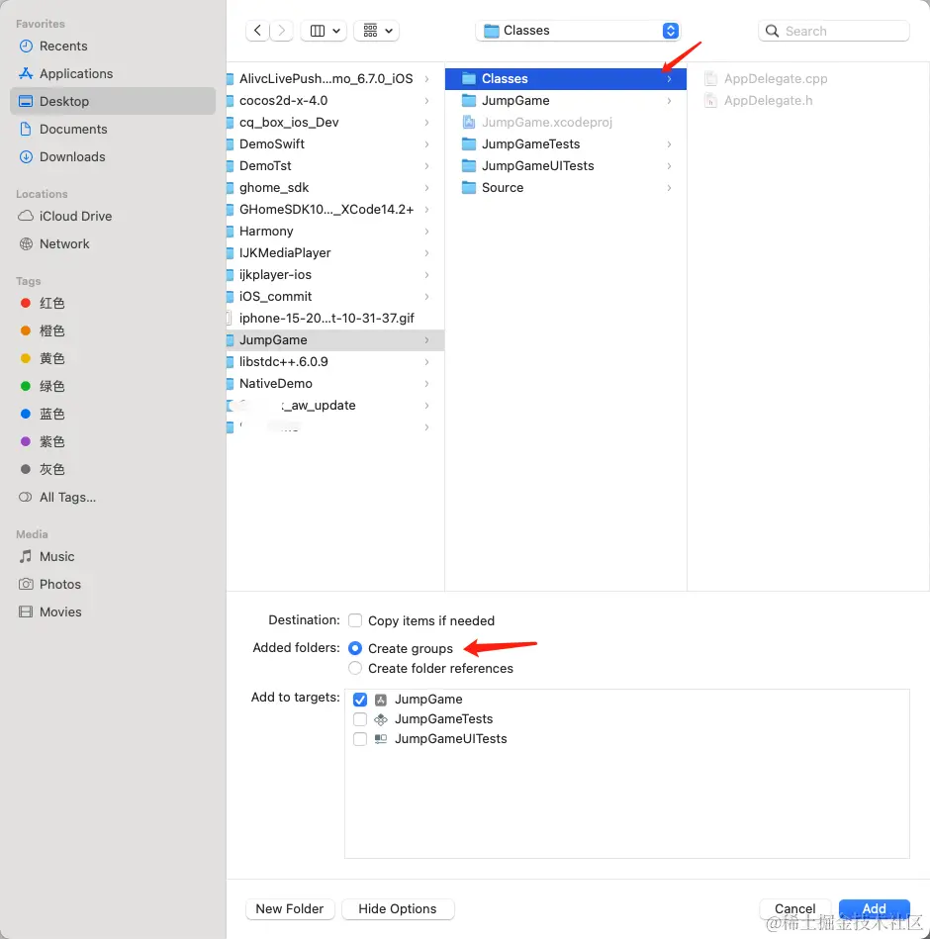This screenshot has height=939, width=930.
Task: Click the JumpGame.xcodeproj file icon
Action: click(x=469, y=122)
